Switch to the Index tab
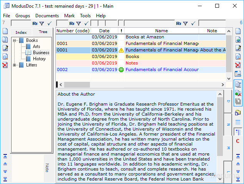The height and width of the screenshot is (184, 244). (21, 32)
